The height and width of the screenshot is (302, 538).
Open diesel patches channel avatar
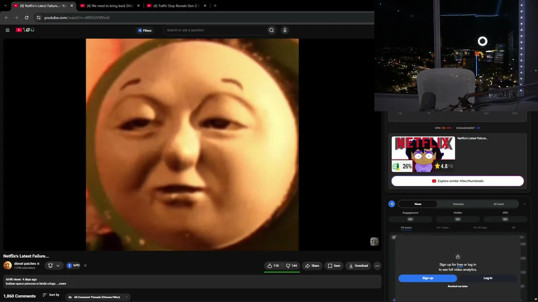(8, 266)
